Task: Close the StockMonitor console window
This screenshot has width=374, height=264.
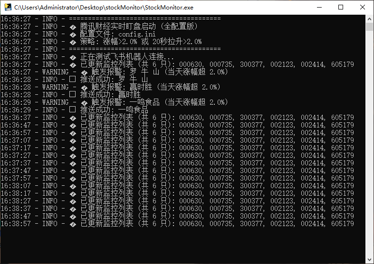Action: 363,7
